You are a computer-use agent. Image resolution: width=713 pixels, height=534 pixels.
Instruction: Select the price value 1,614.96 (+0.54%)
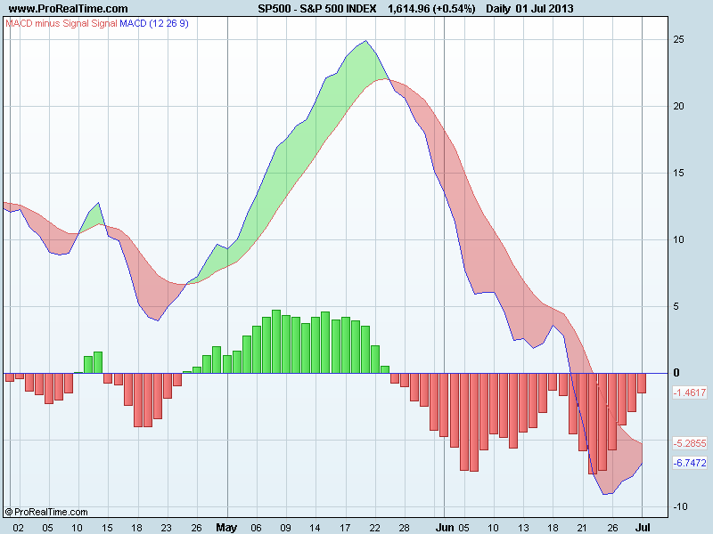point(431,9)
